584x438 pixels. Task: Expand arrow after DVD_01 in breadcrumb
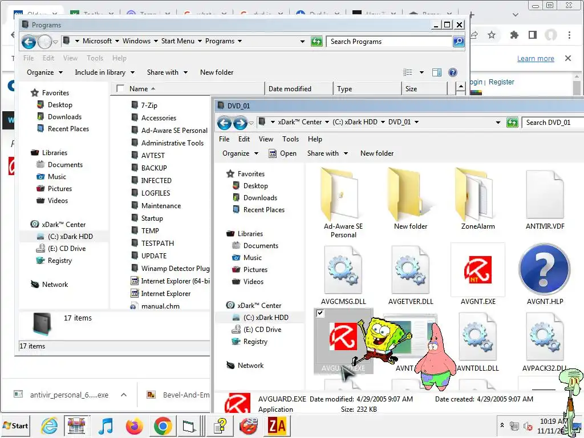(x=416, y=122)
